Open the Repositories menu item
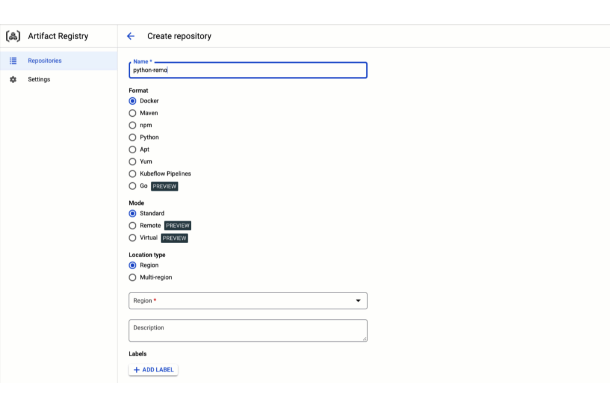This screenshot has width=610, height=407. [59, 61]
